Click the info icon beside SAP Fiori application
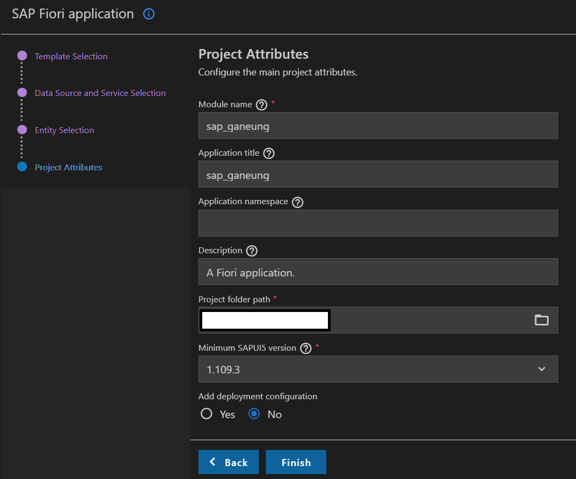 click(149, 15)
